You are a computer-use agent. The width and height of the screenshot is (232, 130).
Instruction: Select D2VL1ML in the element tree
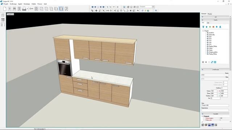point(212,35)
